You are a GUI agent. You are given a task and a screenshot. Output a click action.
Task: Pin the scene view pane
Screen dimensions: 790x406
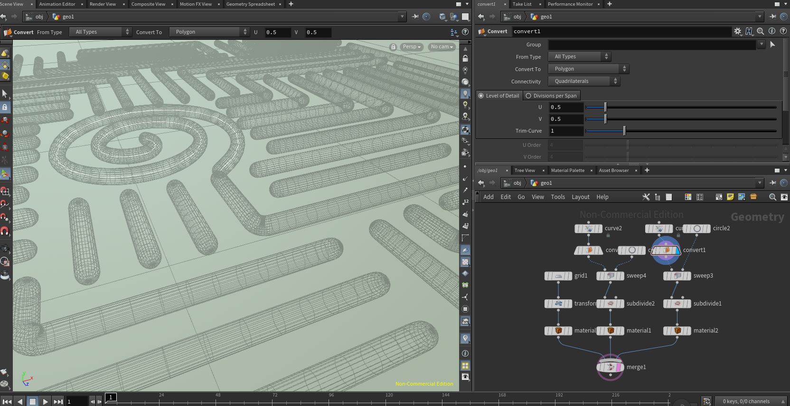click(415, 17)
